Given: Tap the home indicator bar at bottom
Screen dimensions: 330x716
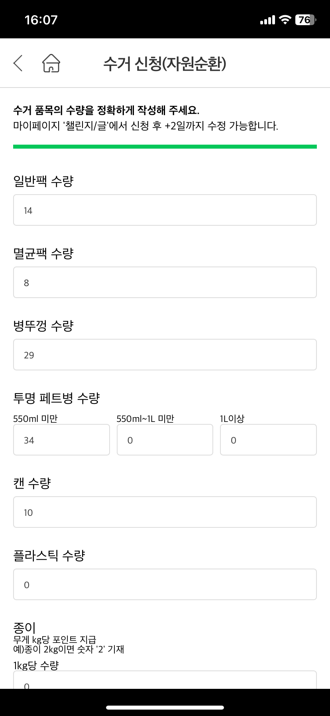Looking at the screenshot, I should [x=165, y=708].
